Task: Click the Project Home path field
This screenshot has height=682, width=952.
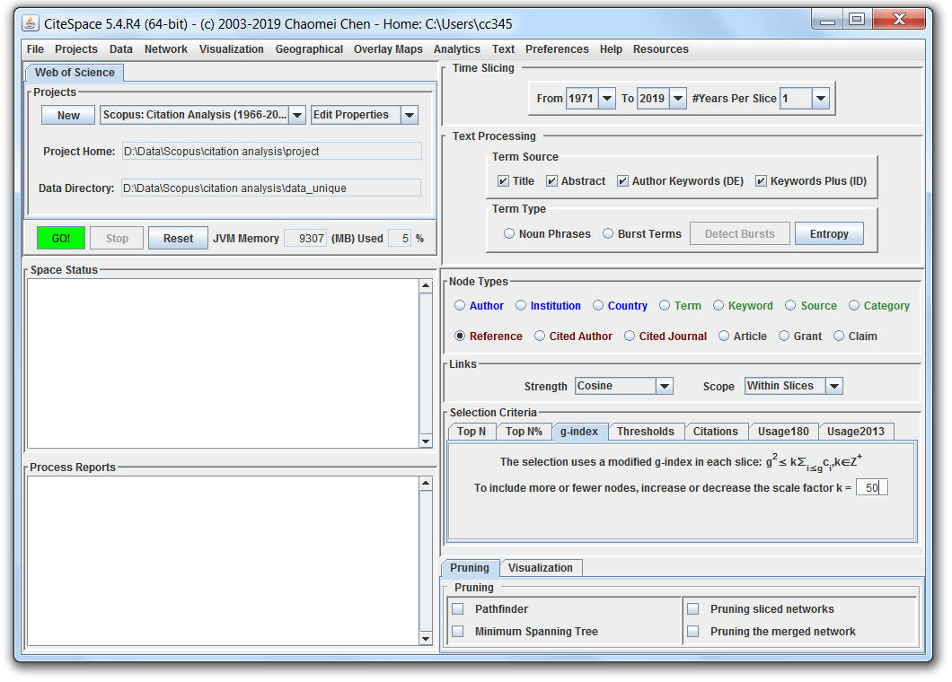Action: (271, 151)
